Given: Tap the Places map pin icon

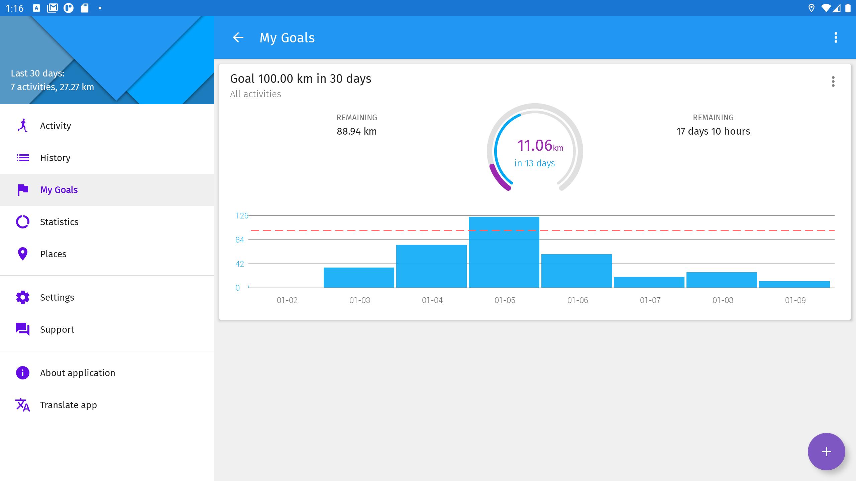Looking at the screenshot, I should (x=23, y=254).
